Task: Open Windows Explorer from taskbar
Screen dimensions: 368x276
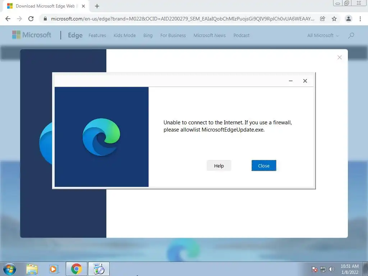Action: pyautogui.click(x=32, y=269)
